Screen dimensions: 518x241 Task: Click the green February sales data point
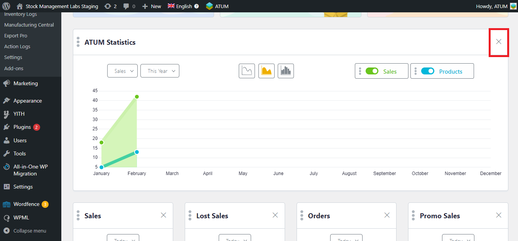click(x=137, y=97)
